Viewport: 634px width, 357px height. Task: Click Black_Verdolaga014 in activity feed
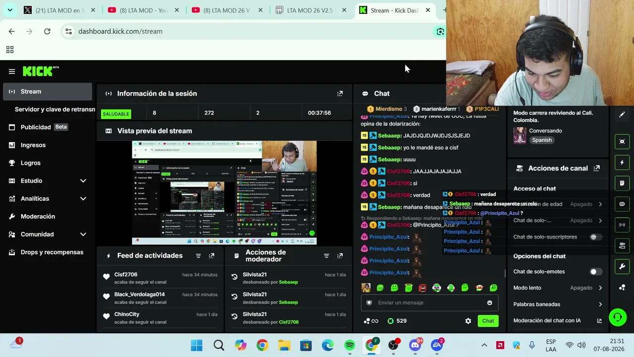[140, 294]
